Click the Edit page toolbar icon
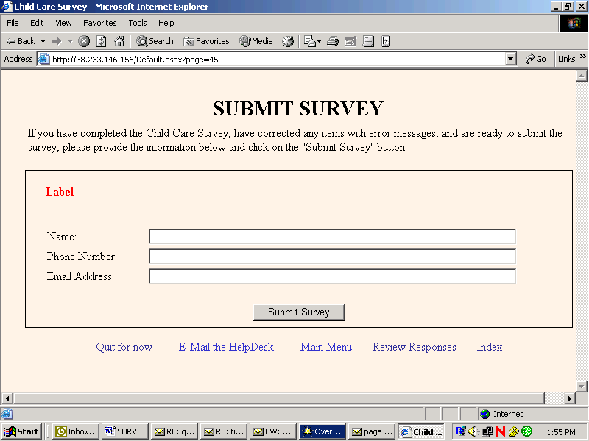The image size is (589, 441). click(350, 41)
